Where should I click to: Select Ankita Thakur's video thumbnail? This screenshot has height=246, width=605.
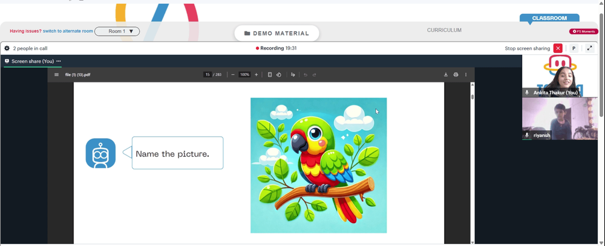(x=560, y=76)
